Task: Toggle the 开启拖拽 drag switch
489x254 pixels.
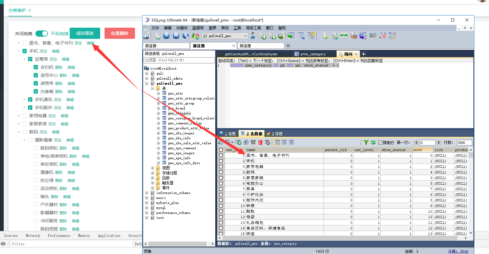Action: (42, 33)
